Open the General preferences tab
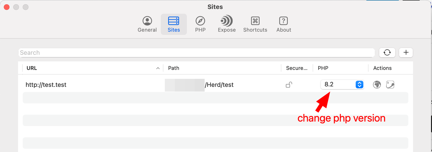432x152 pixels. pos(147,24)
